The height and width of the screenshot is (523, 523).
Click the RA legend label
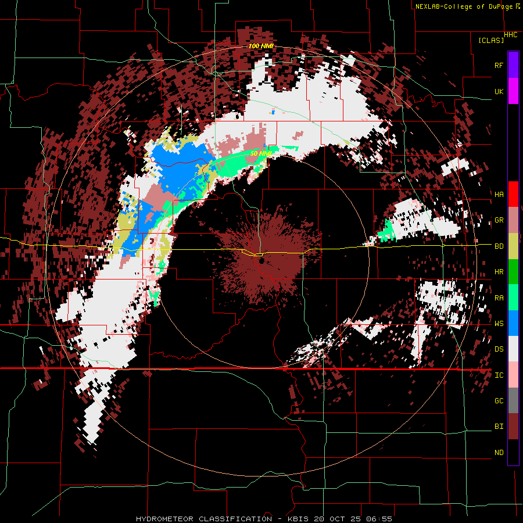[499, 298]
